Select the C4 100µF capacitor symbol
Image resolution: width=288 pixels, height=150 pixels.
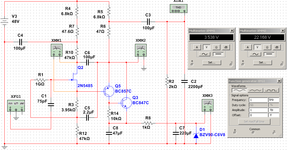21,42
